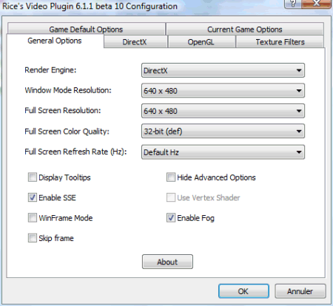Viewport: 333px width, 306px height.
Task: Expand Full Screen Refresh Rate dropdown
Action: (223, 152)
